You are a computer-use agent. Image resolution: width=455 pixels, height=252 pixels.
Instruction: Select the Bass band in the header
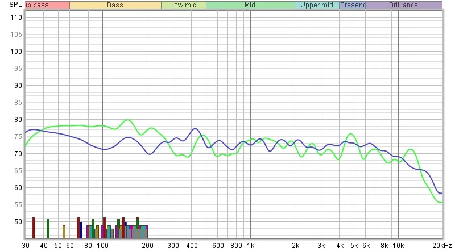pos(115,5)
